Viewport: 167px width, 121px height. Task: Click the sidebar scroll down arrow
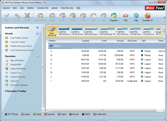[x=43, y=111]
